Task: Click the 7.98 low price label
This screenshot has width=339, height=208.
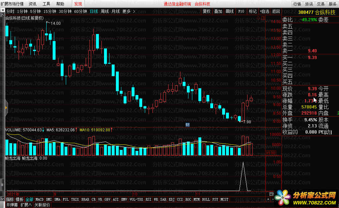Action: [x=247, y=122]
